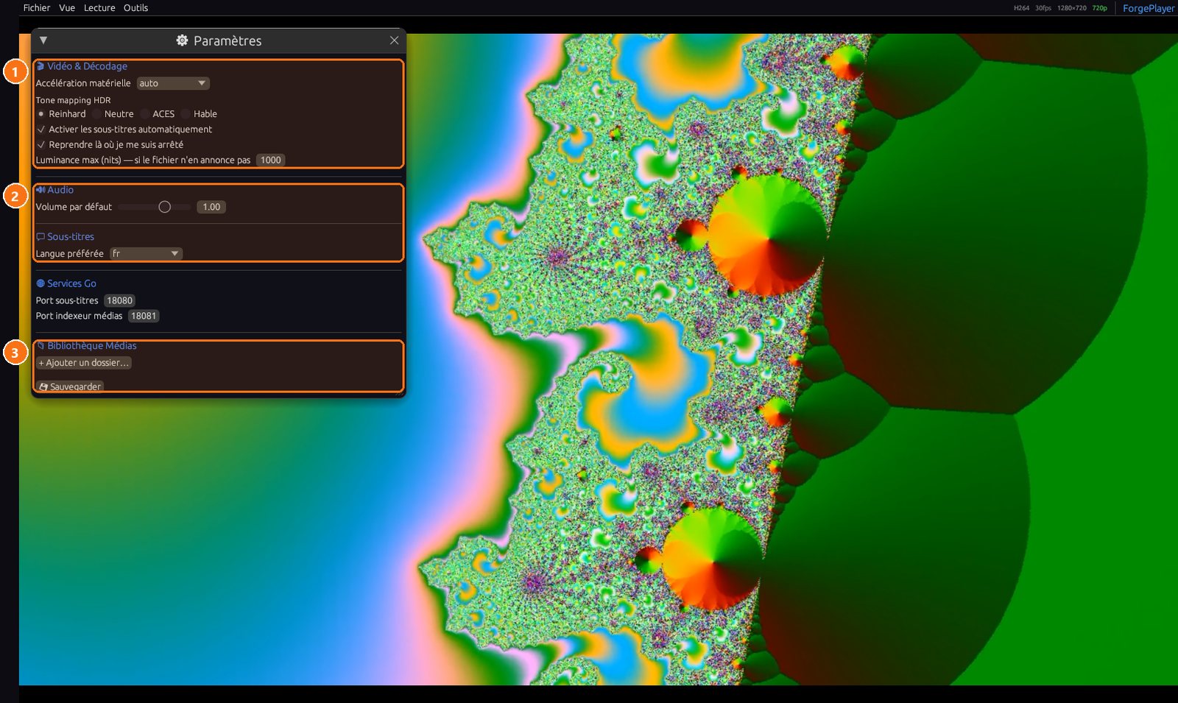Click the Volume par défaut slider handle
Viewport: 1178px width, 703px height.
165,207
